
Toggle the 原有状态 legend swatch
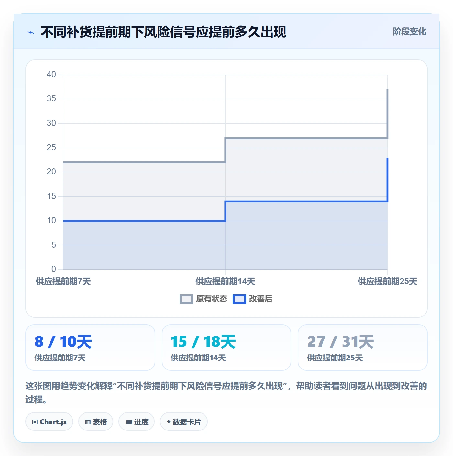pos(186,299)
